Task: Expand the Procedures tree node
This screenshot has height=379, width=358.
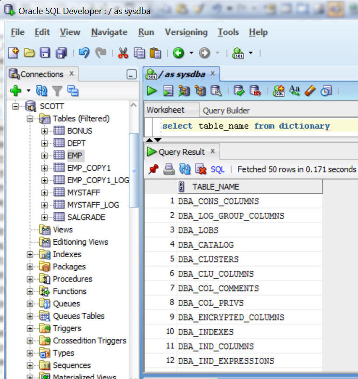Action: pos(30,279)
